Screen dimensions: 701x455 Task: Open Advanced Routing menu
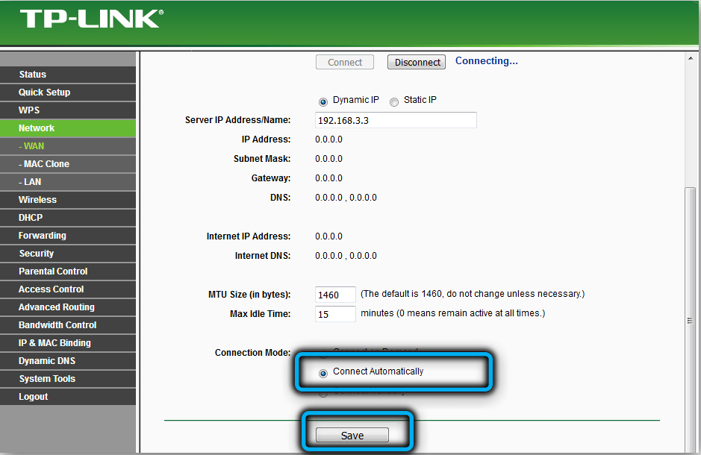[68, 307]
